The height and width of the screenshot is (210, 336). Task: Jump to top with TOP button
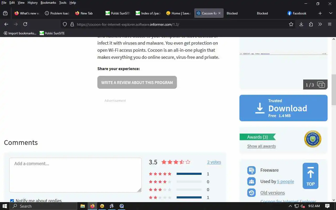(x=311, y=176)
